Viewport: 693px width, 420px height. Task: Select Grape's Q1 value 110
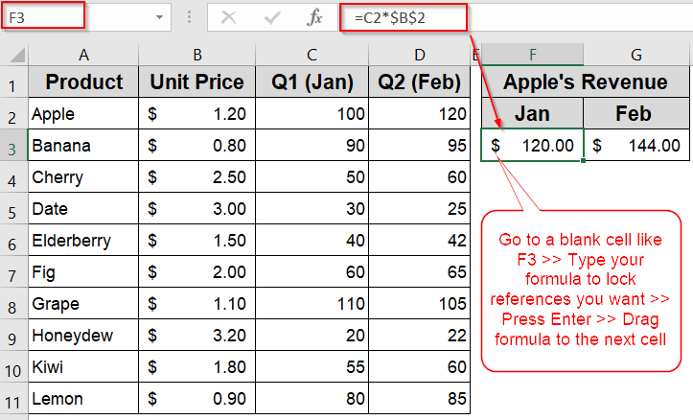[x=312, y=303]
